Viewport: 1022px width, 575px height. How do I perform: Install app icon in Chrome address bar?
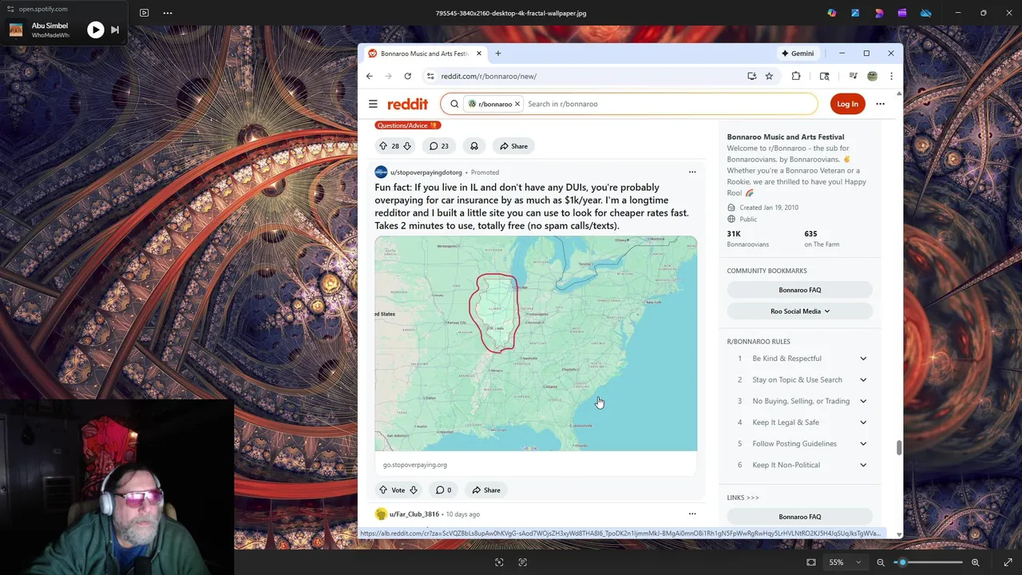tap(751, 76)
